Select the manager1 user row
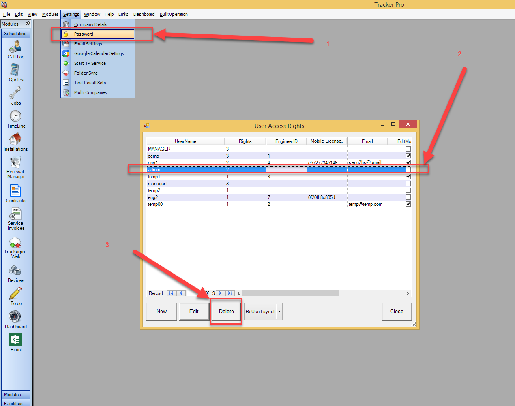The width and height of the screenshot is (515, 406). (279, 184)
